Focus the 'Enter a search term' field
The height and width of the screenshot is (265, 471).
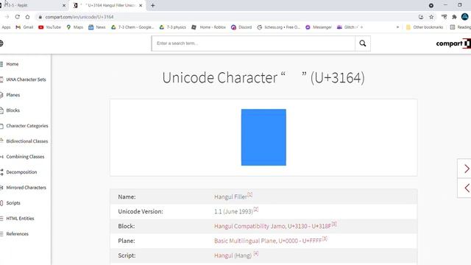[253, 43]
